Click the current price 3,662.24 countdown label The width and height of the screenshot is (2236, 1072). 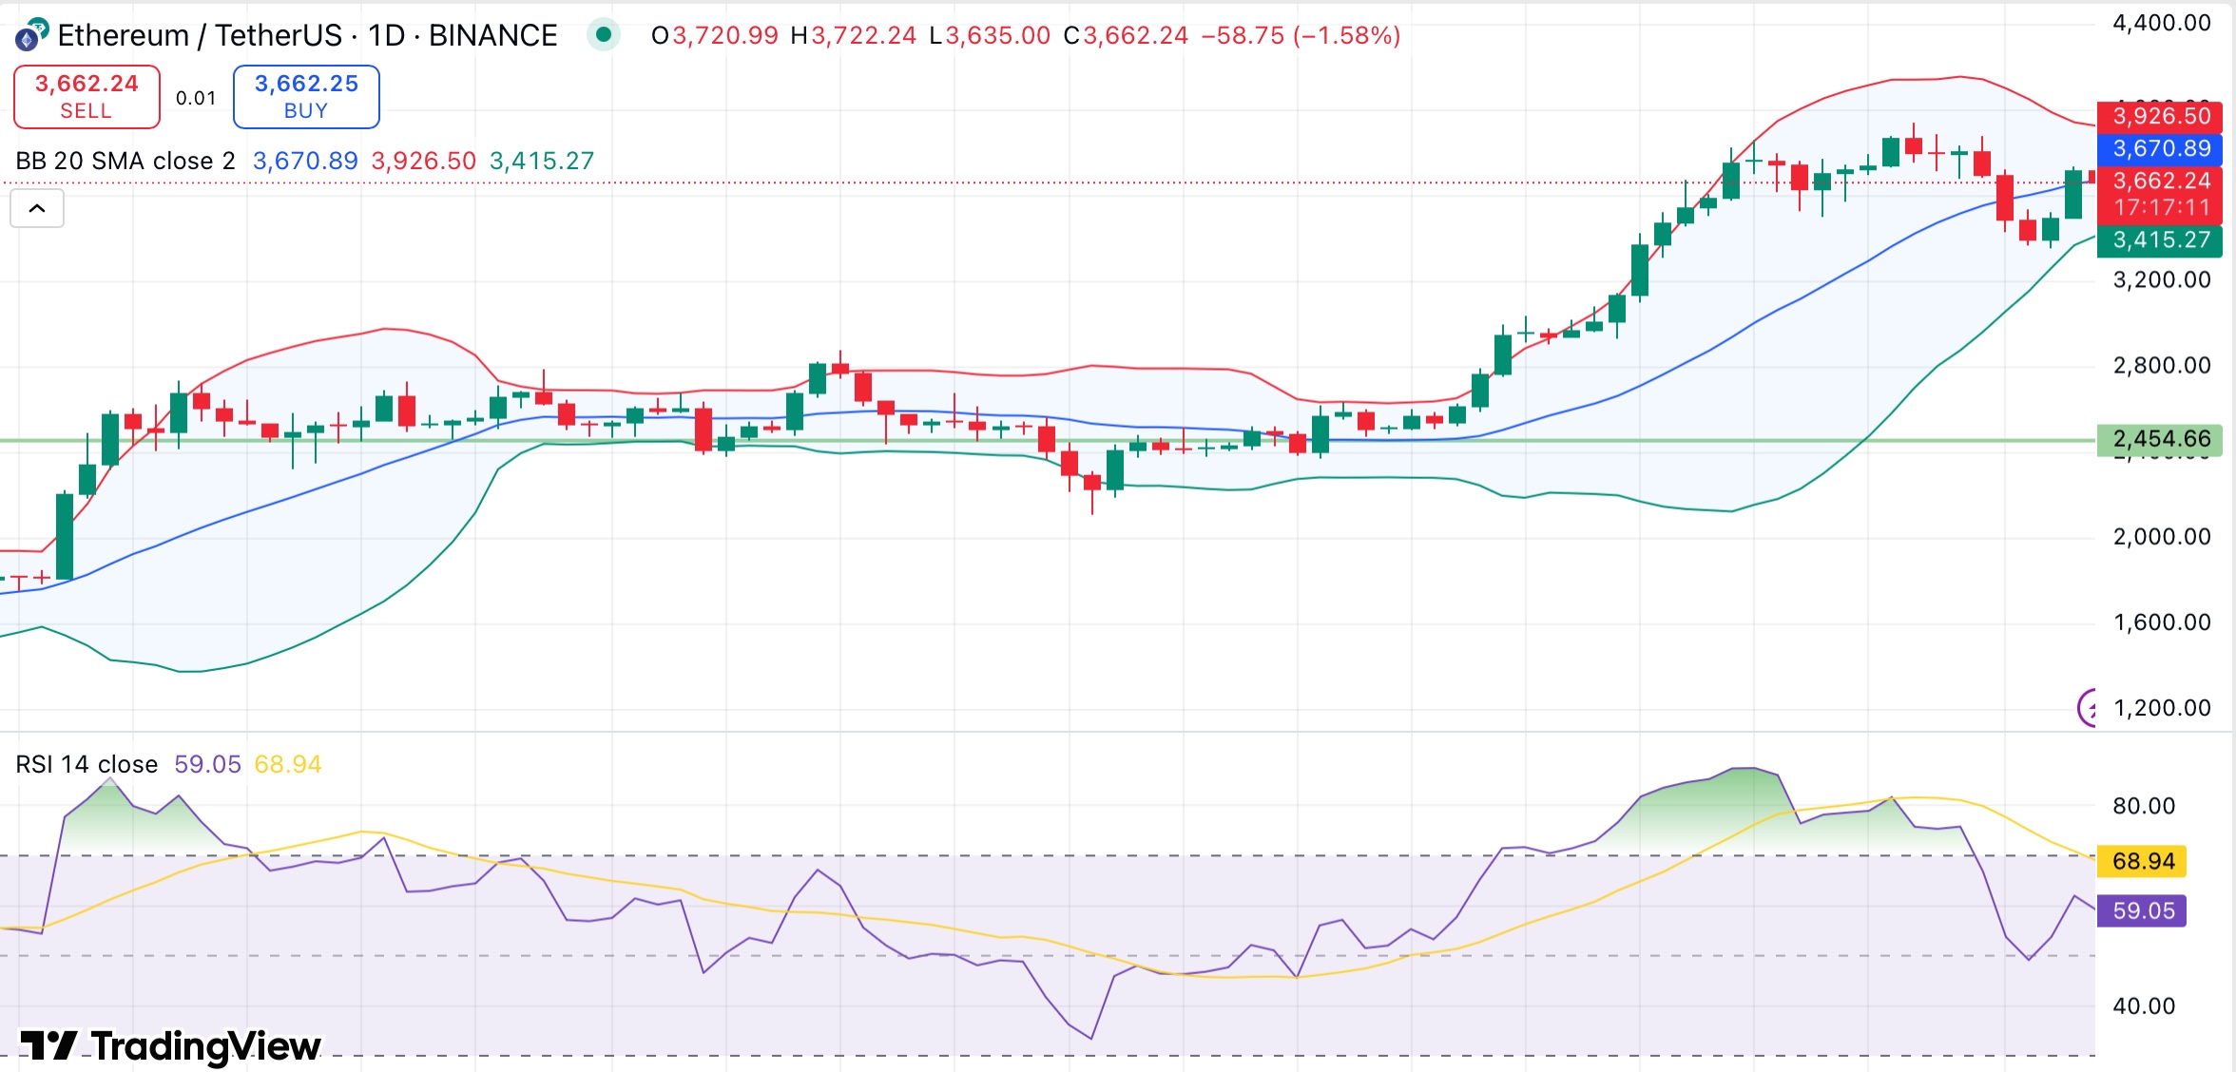tap(2160, 194)
